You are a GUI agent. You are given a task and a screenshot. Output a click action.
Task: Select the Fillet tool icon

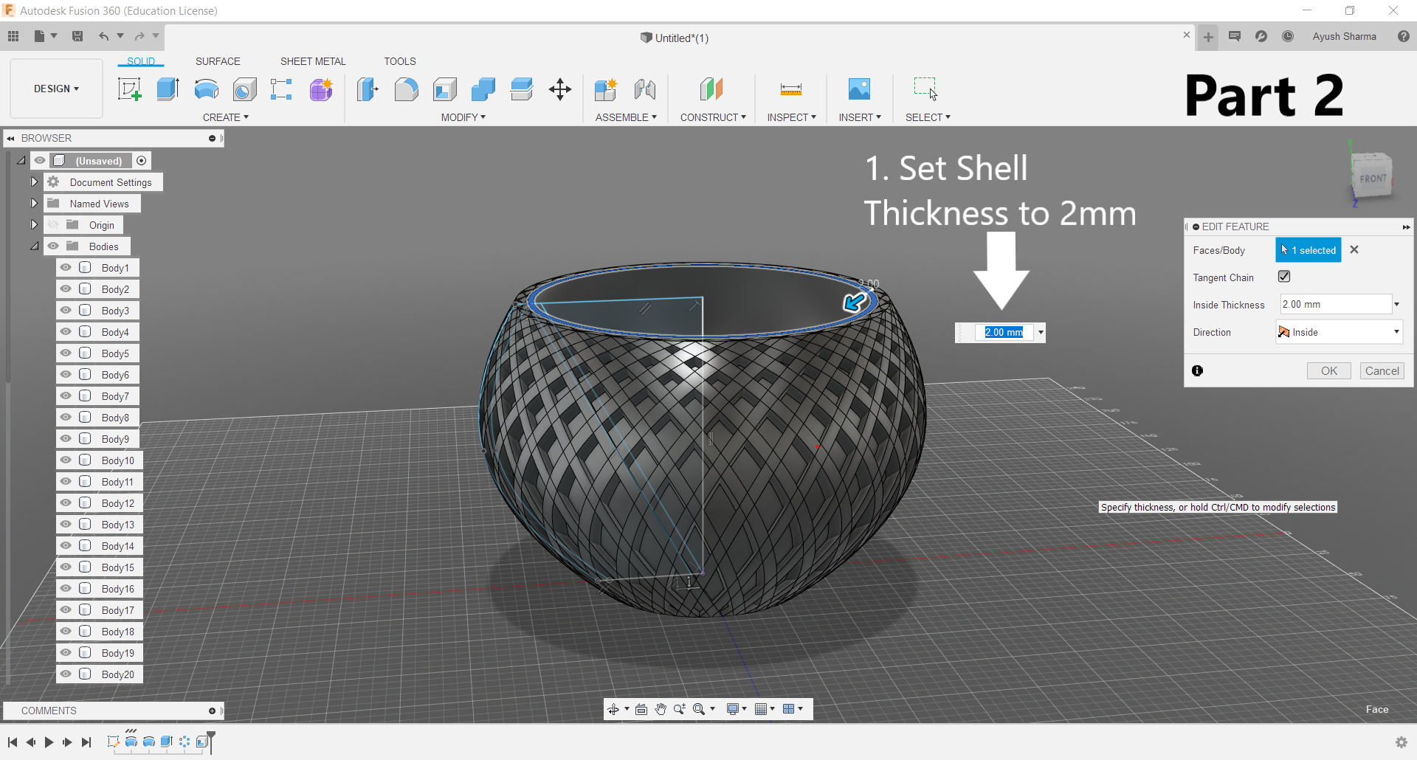click(406, 89)
